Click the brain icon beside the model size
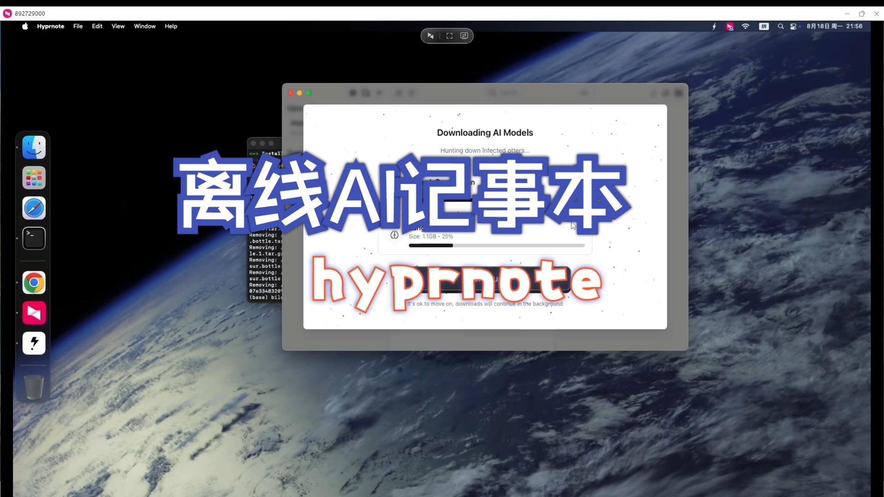The height and width of the screenshot is (497, 884). (x=395, y=235)
